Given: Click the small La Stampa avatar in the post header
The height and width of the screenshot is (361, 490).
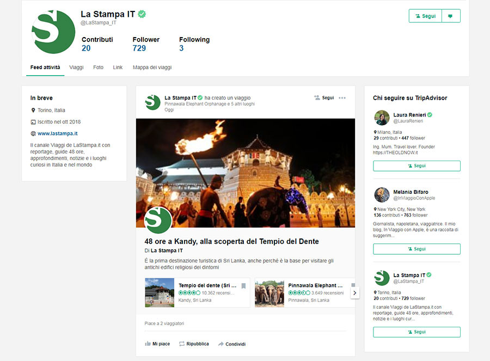Looking at the screenshot, I should pos(153,102).
